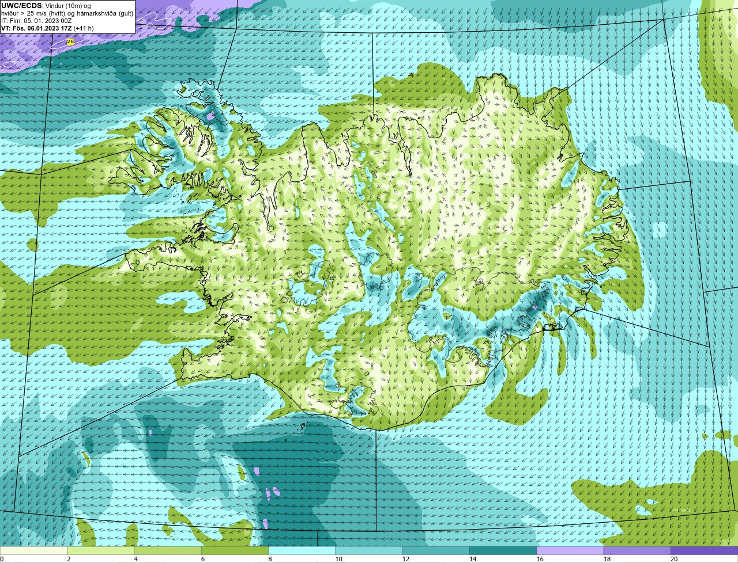The width and height of the screenshot is (738, 563).
Task: Click the scale label "0"
Action: pyautogui.click(x=2, y=559)
